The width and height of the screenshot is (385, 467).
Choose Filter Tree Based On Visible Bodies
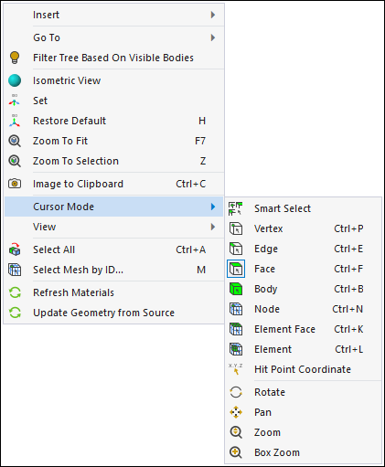114,58
